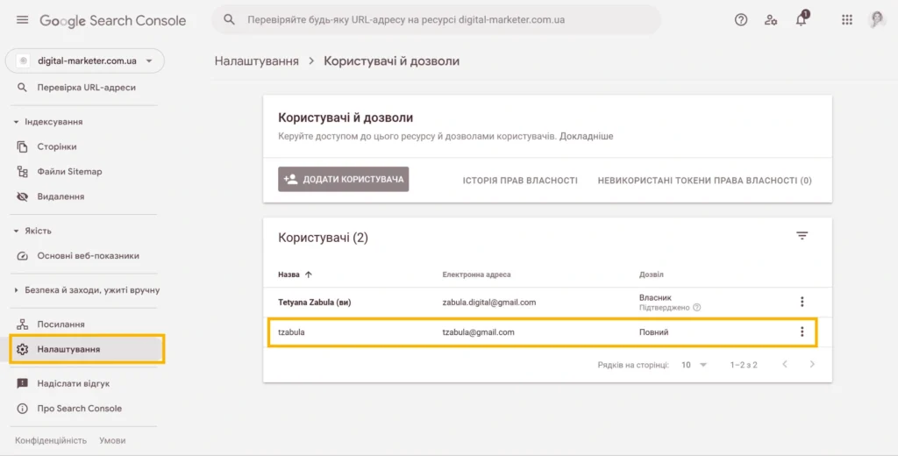This screenshot has width=898, height=456.
Task: Select the tzabula name cell
Action: point(291,332)
